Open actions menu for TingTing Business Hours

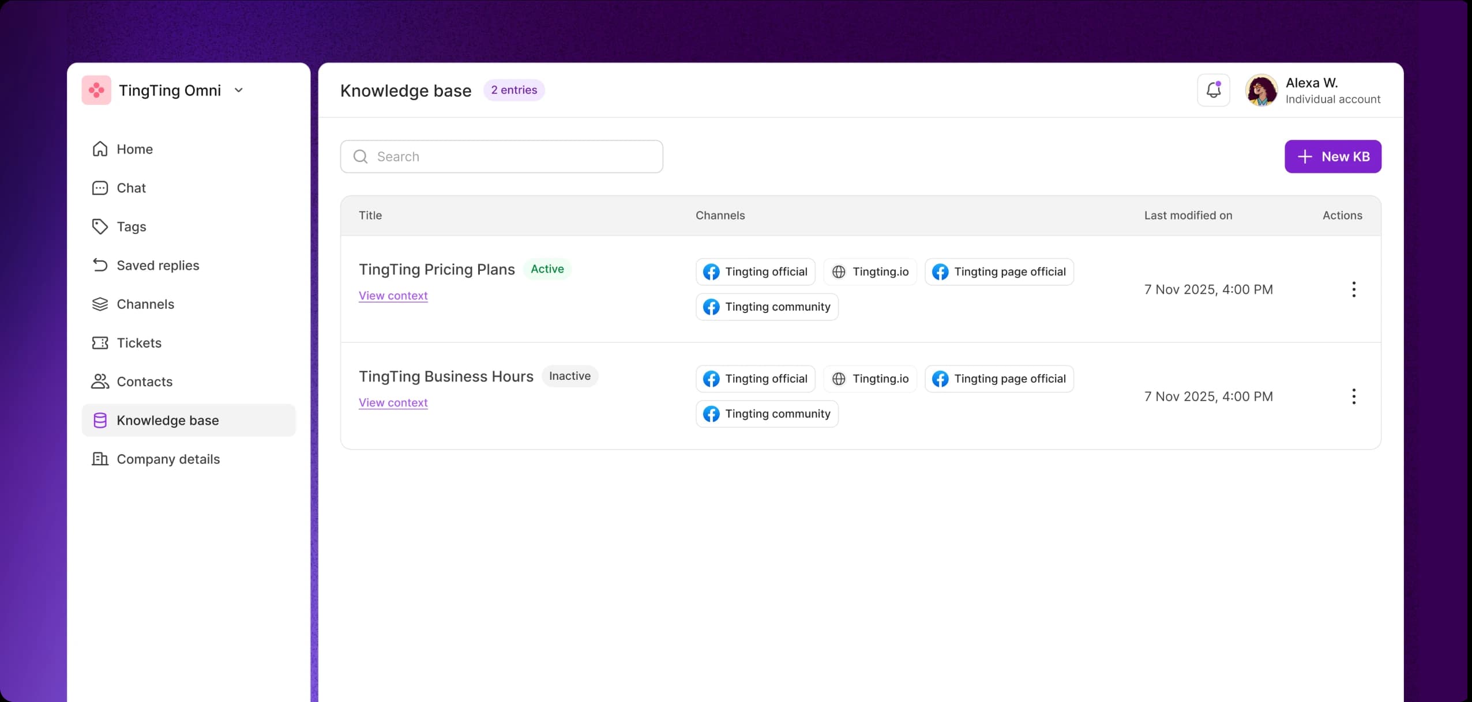click(x=1354, y=397)
